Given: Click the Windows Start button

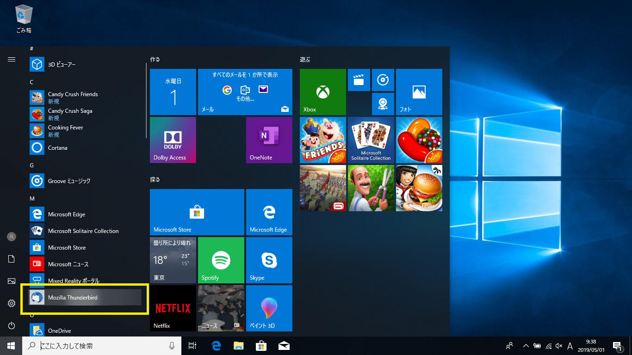Looking at the screenshot, I should click(x=11, y=346).
